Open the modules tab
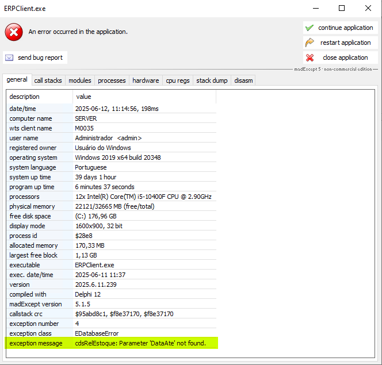Screen dimensions: 382x365 point(80,80)
